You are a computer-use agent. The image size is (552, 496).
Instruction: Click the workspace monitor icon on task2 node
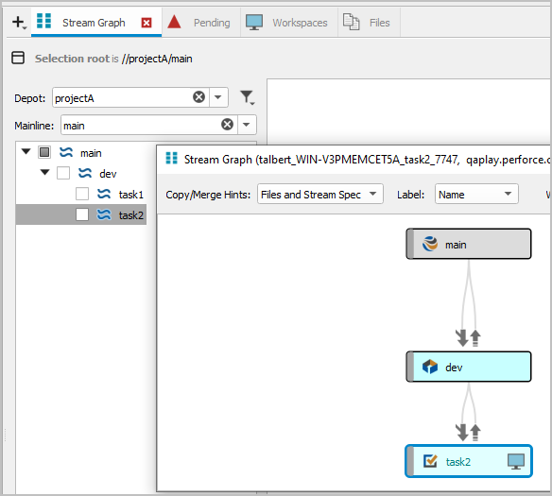516,461
